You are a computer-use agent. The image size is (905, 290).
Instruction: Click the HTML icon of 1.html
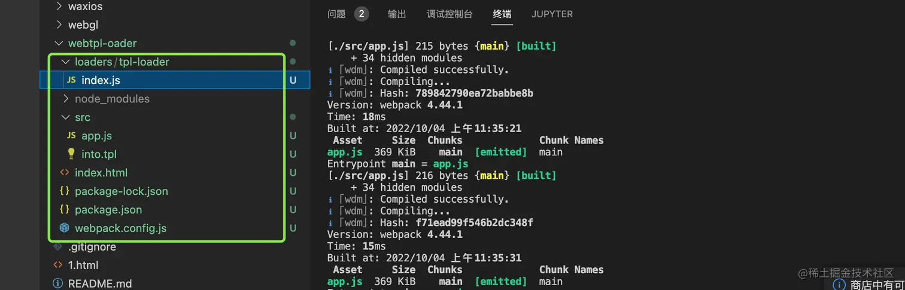57,265
